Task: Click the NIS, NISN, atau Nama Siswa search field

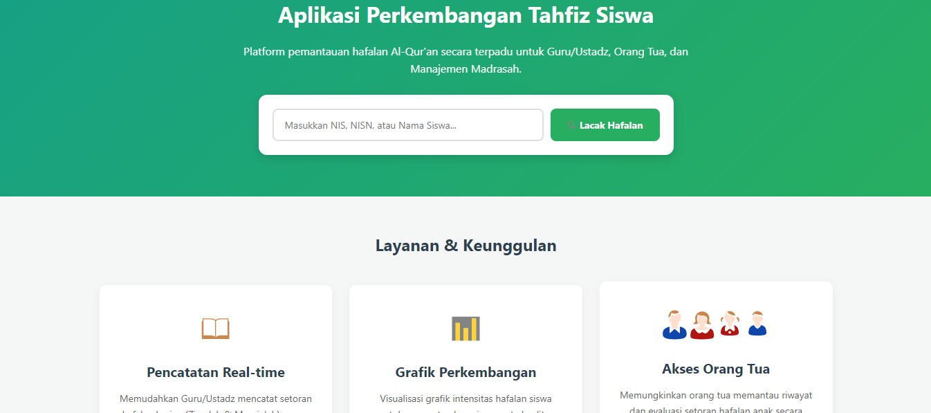Action: 408,125
